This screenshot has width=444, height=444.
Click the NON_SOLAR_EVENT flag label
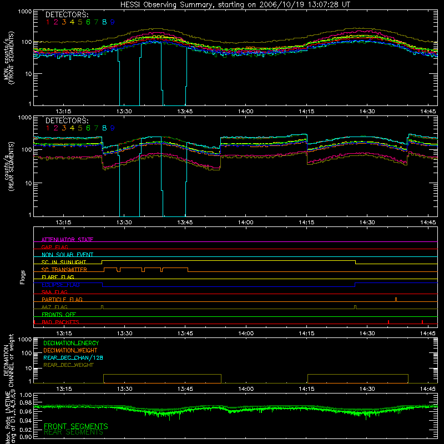67,255
